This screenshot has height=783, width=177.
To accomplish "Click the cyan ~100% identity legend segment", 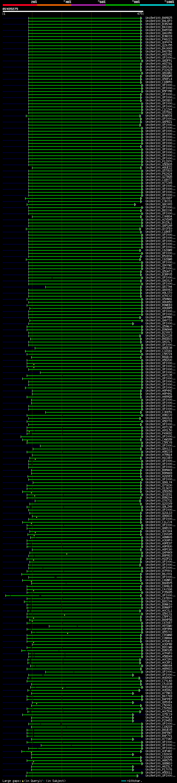I will [x=157, y=5].
